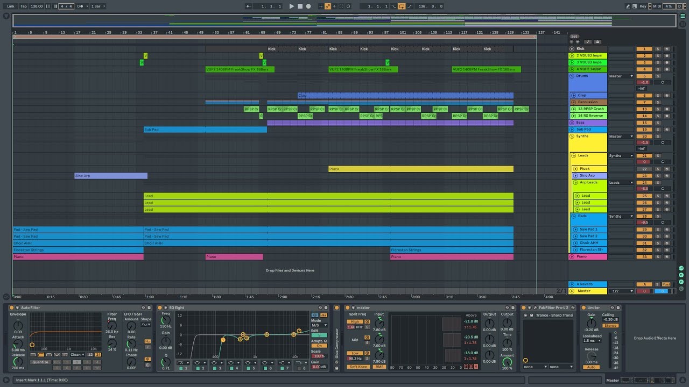
Task: Toggle the Key map mode switch
Action: [643, 6]
